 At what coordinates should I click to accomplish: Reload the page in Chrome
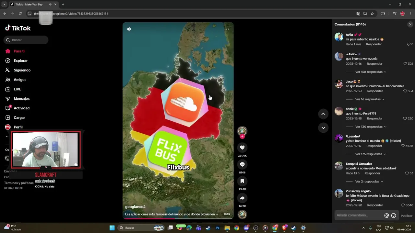pos(20,14)
